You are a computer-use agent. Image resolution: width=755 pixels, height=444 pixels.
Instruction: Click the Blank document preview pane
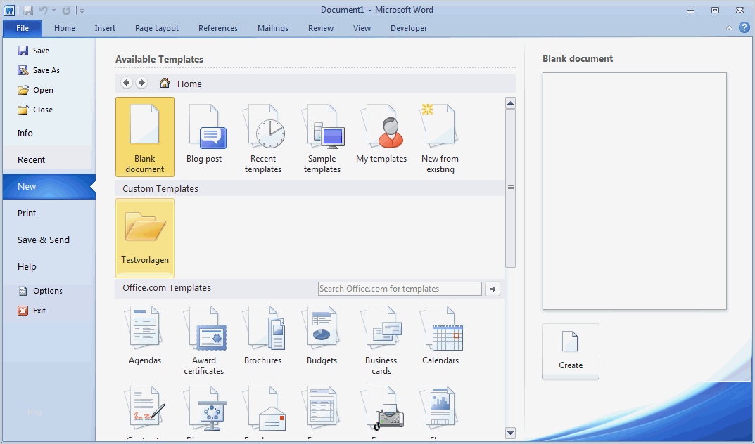point(634,191)
